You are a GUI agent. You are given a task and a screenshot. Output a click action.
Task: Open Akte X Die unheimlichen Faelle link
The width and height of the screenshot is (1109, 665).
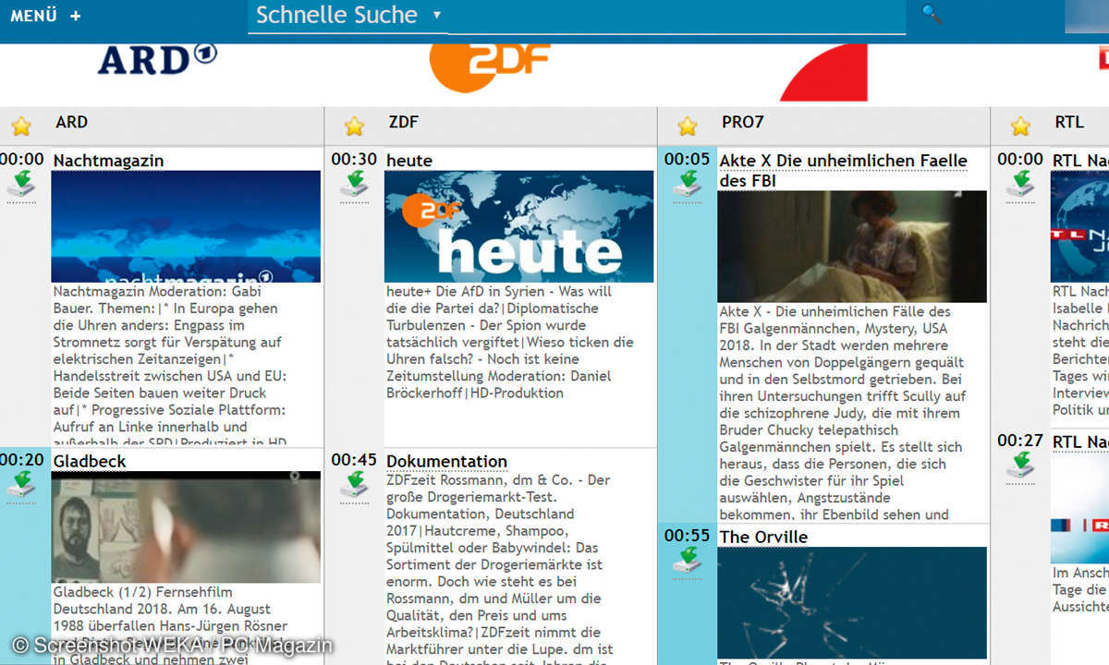843,171
